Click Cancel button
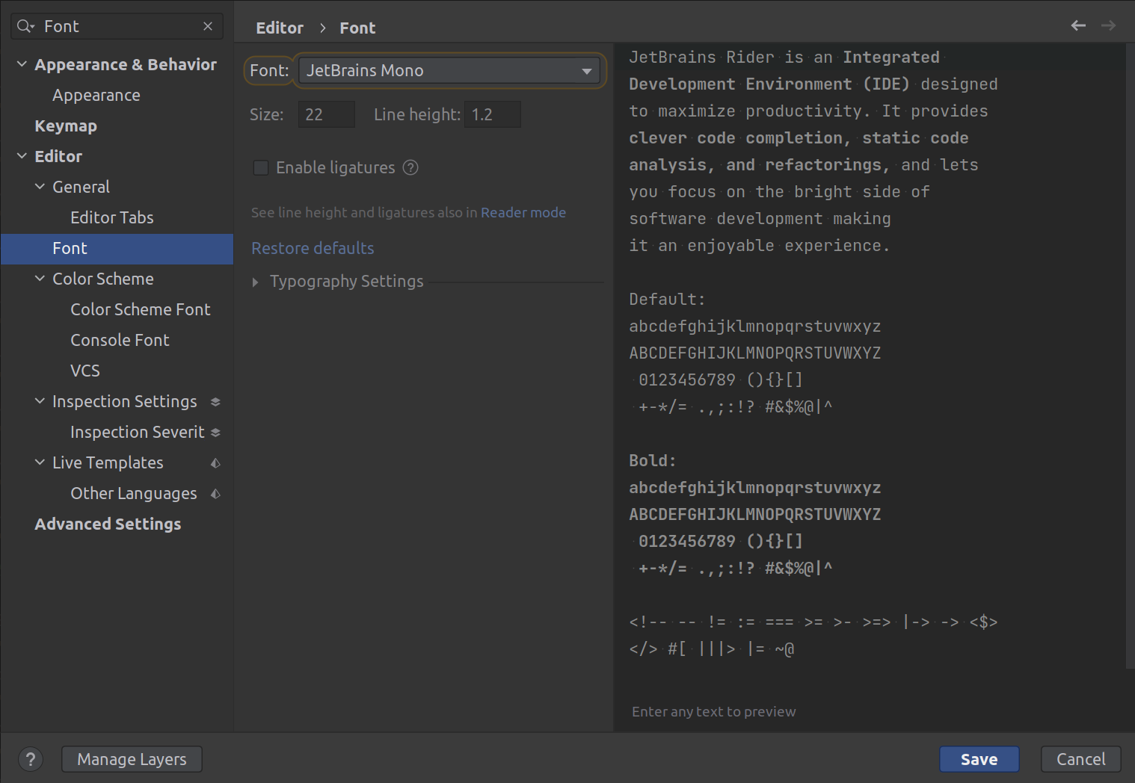 click(1080, 759)
